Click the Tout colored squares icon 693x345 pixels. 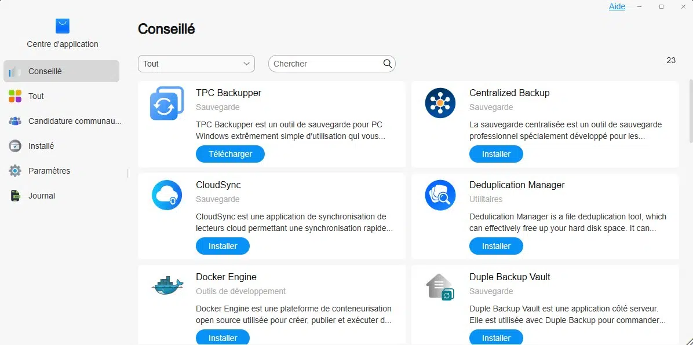click(15, 96)
